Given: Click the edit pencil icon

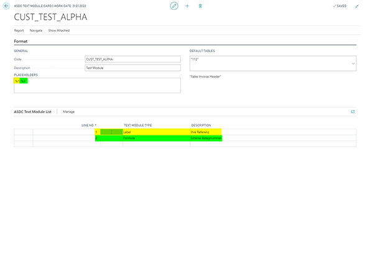Looking at the screenshot, I should (174, 6).
